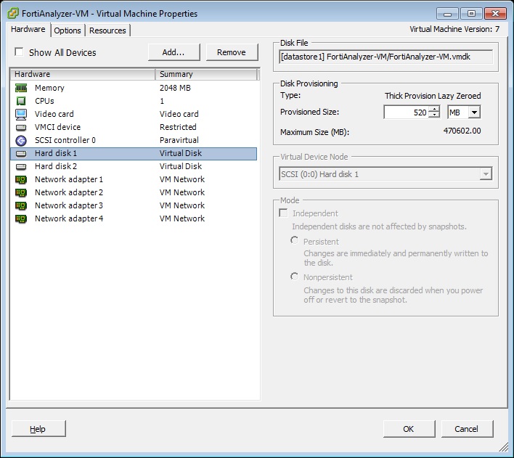Switch to the Options tab
Viewport: 514px width, 458px height.
68,30
